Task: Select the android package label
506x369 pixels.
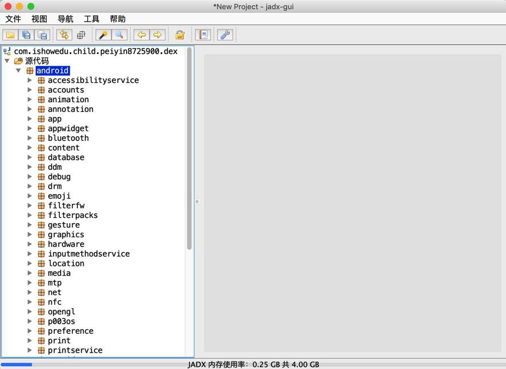Action: click(x=52, y=70)
